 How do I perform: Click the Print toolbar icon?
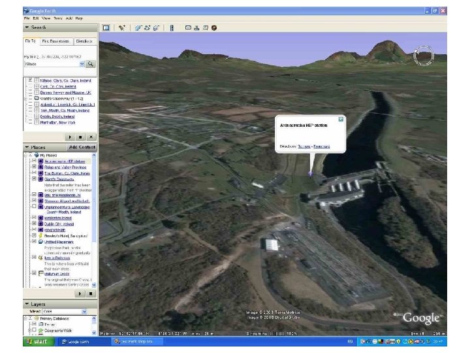pos(196,28)
